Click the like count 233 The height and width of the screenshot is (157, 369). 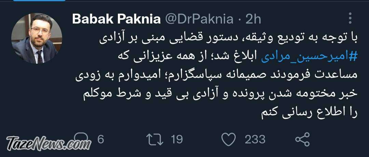[255, 139]
